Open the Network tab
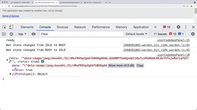 pyautogui.click(x=80, y=27)
